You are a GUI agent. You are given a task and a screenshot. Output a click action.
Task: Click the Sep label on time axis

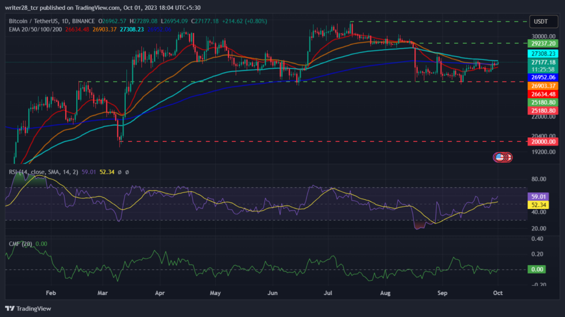(442, 293)
